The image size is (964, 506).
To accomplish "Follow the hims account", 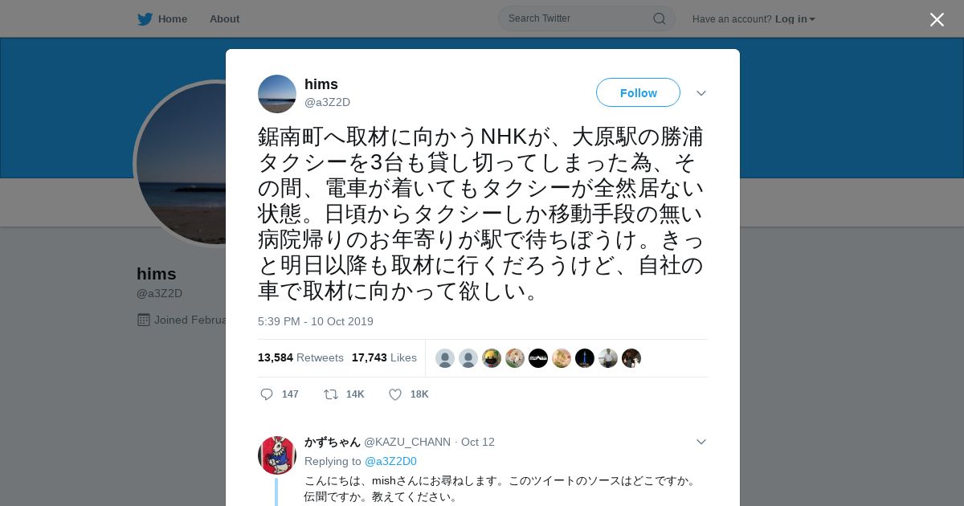I will pos(638,93).
